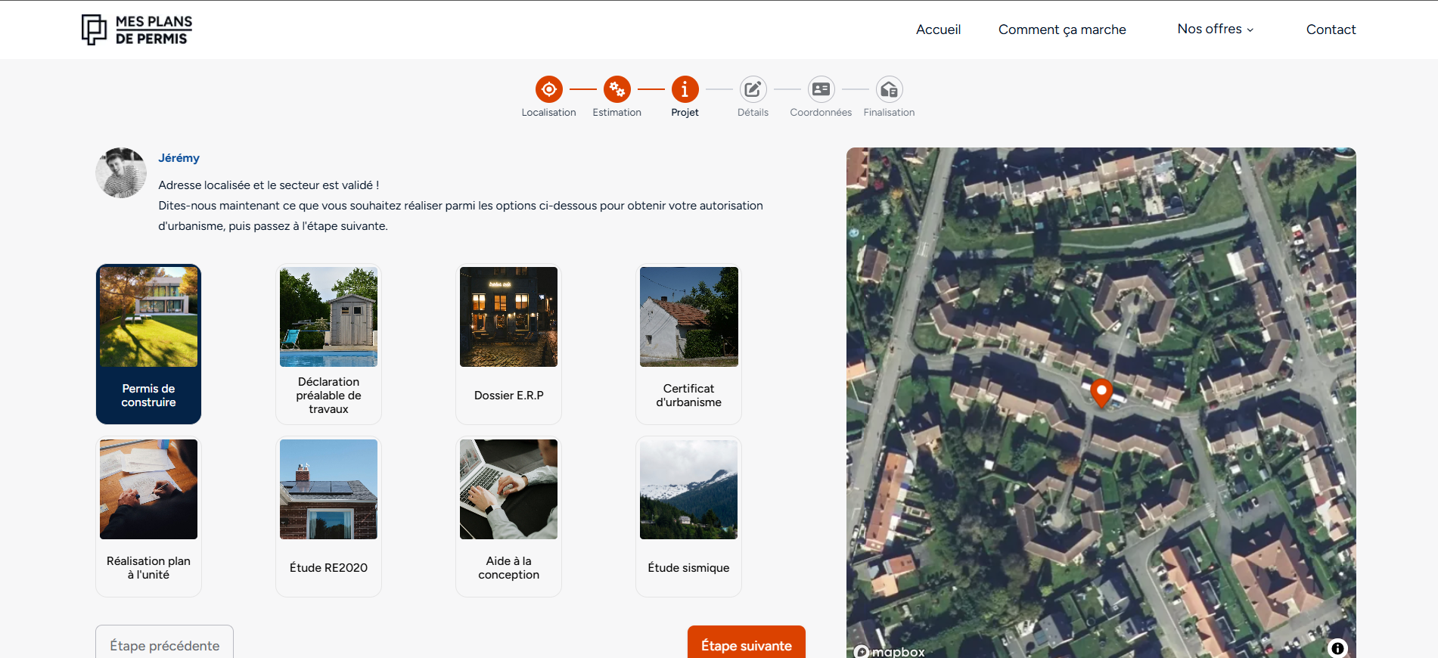The height and width of the screenshot is (658, 1438).
Task: Go back with Étape précédente button
Action: (x=164, y=644)
